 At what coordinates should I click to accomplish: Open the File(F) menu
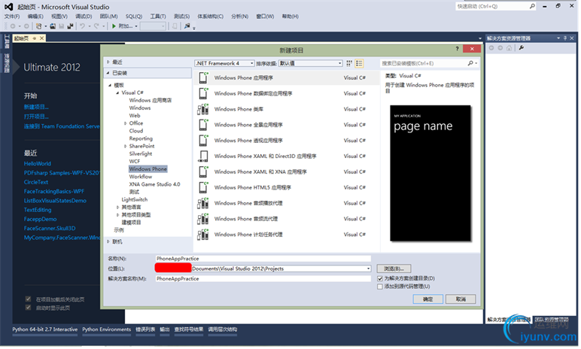(x=12, y=17)
